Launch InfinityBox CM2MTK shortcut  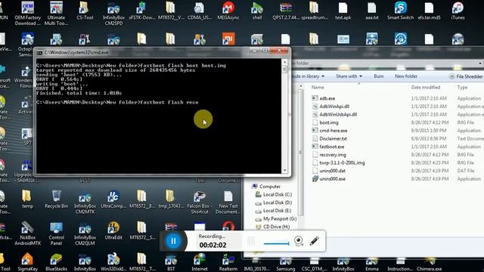85,203
